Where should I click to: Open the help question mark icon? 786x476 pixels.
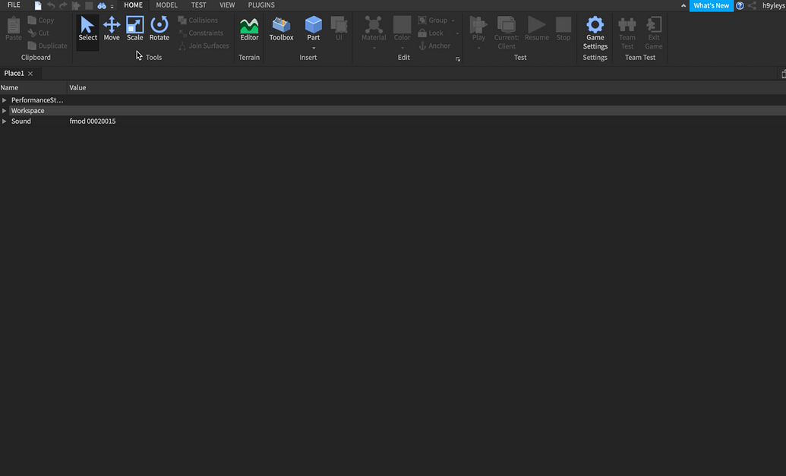[740, 5]
